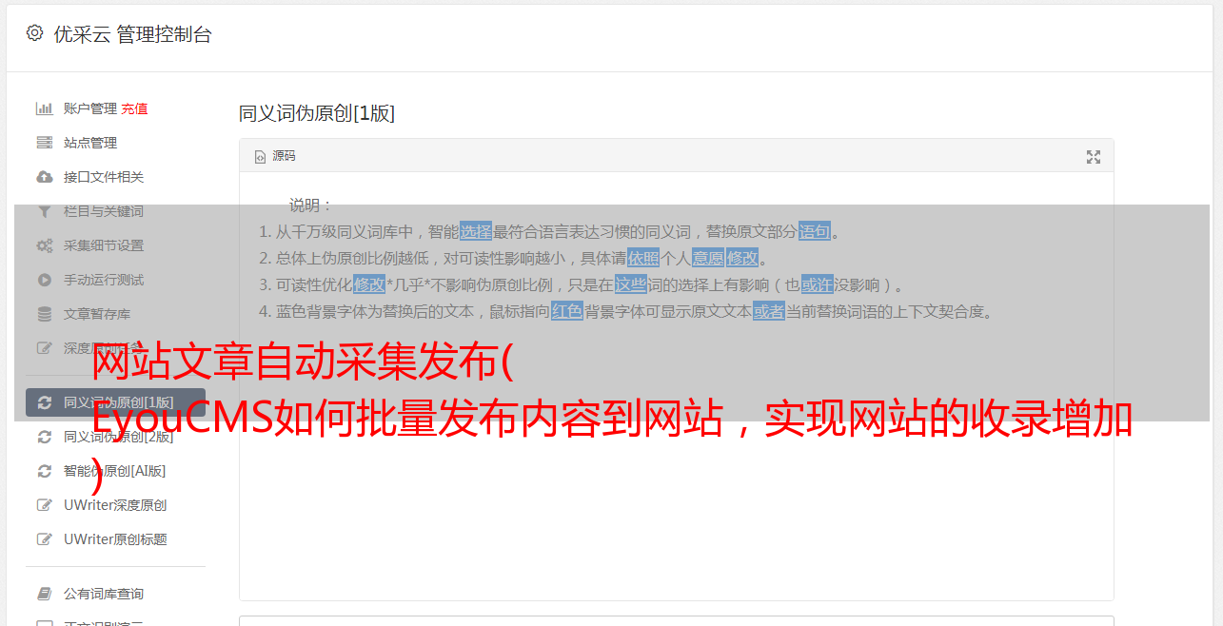Click the highlighted word 选择
The height and width of the screenshot is (626, 1223).
pos(476,231)
